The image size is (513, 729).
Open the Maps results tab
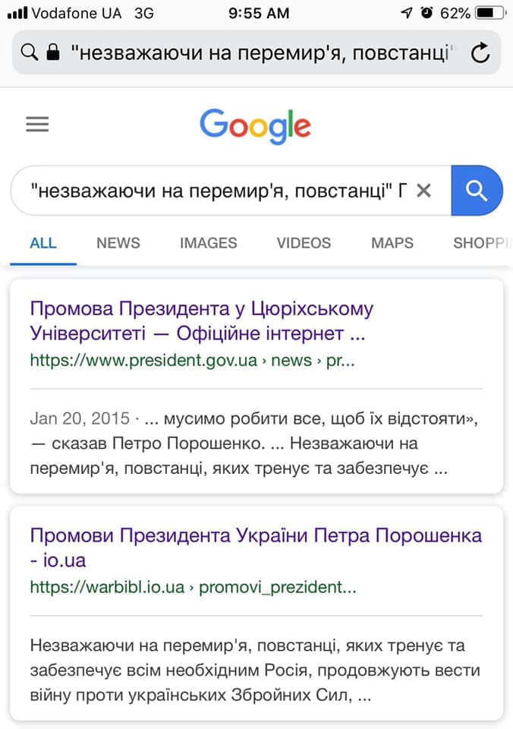pyautogui.click(x=392, y=243)
